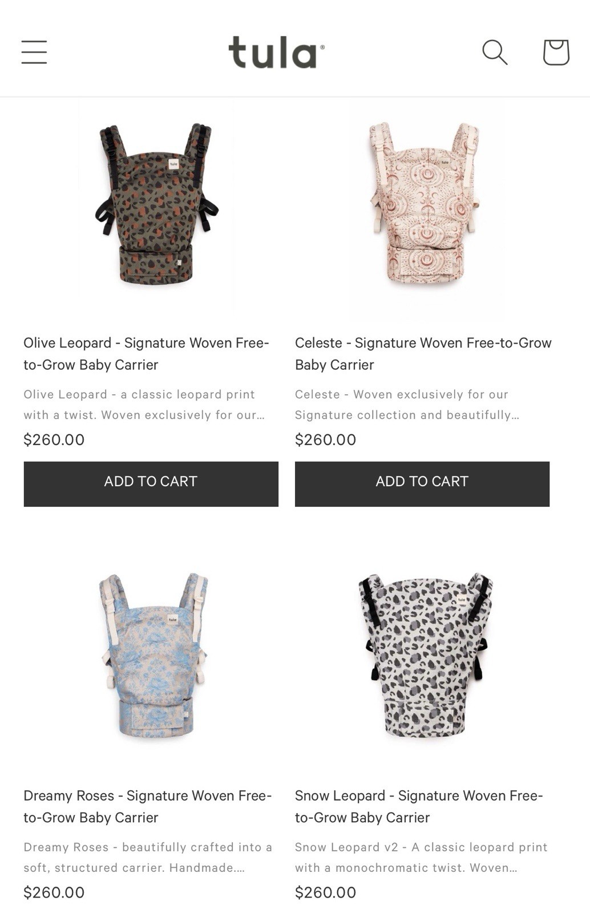Select Snow Leopard v2 description text
This screenshot has width=590, height=913.
[421, 857]
